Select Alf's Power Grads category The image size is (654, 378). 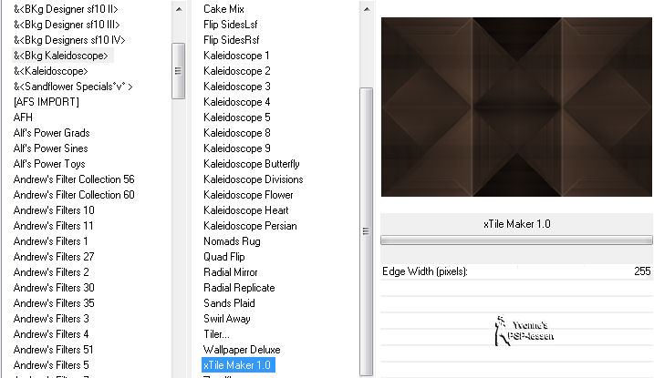point(52,133)
